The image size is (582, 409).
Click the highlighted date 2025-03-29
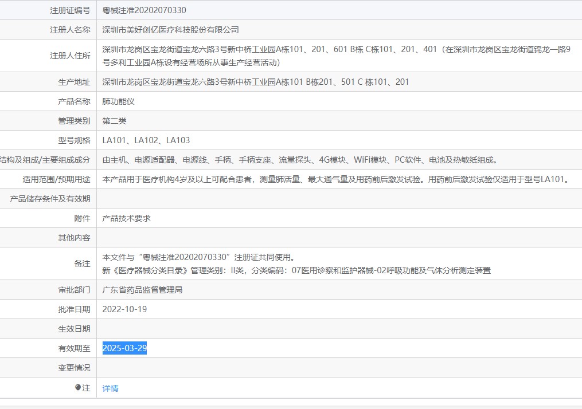coord(124,348)
